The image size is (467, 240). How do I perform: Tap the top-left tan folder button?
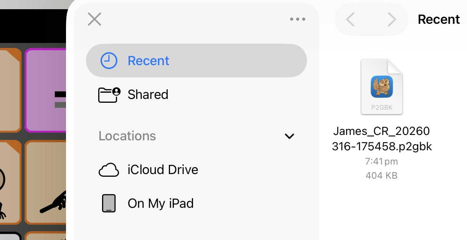(x=10, y=90)
